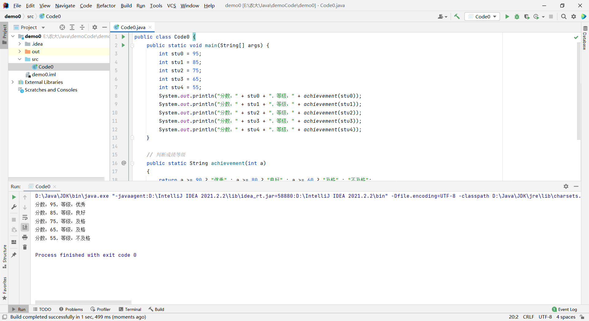Click UTF-8 encoding in status bar

tap(545, 317)
